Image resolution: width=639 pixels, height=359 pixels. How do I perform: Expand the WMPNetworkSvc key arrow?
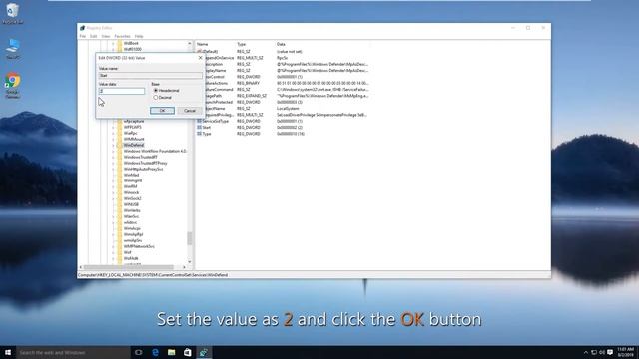click(113, 246)
